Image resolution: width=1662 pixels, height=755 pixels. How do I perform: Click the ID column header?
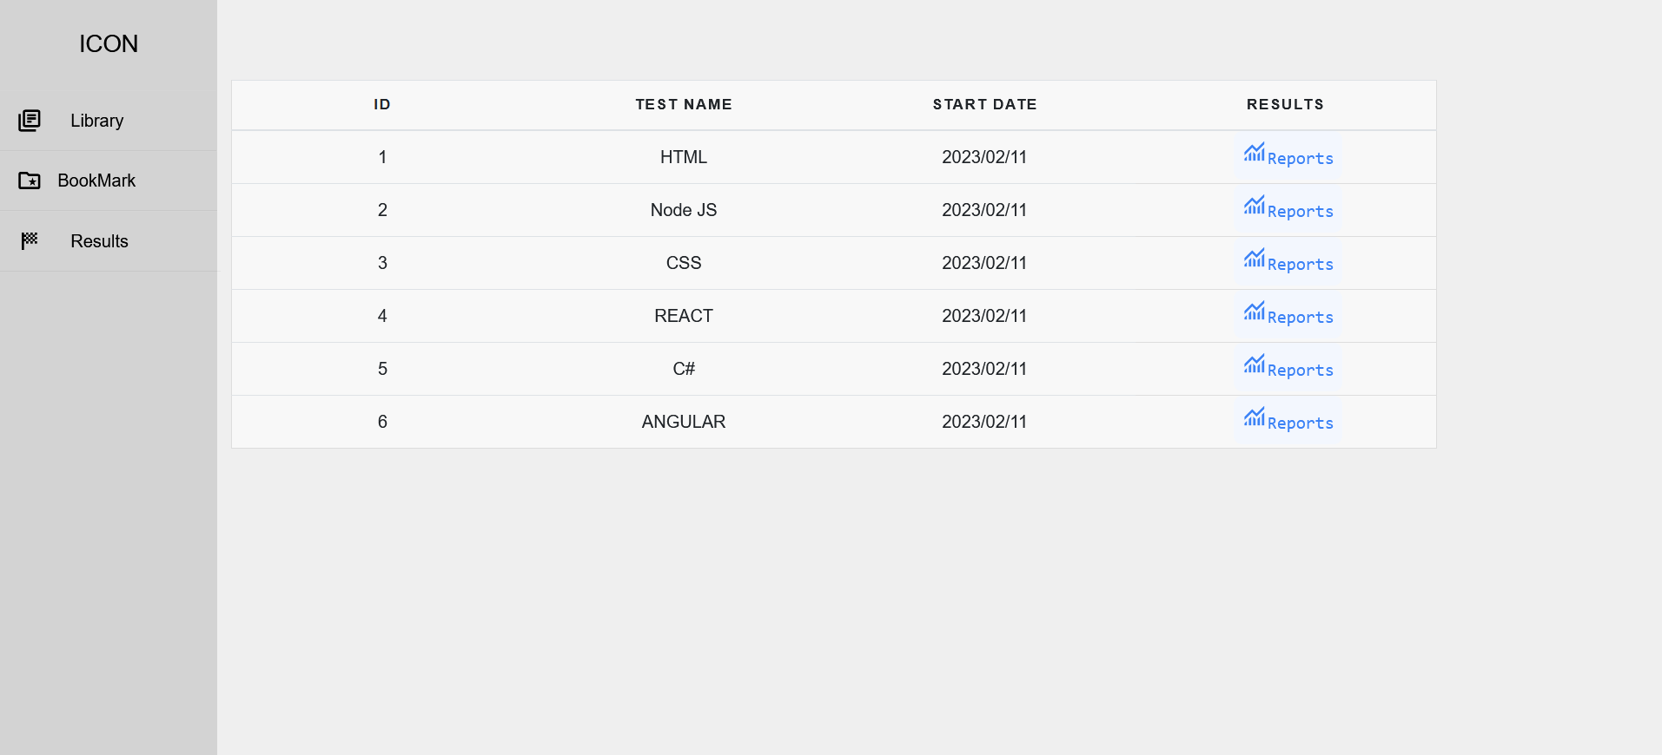click(x=382, y=104)
